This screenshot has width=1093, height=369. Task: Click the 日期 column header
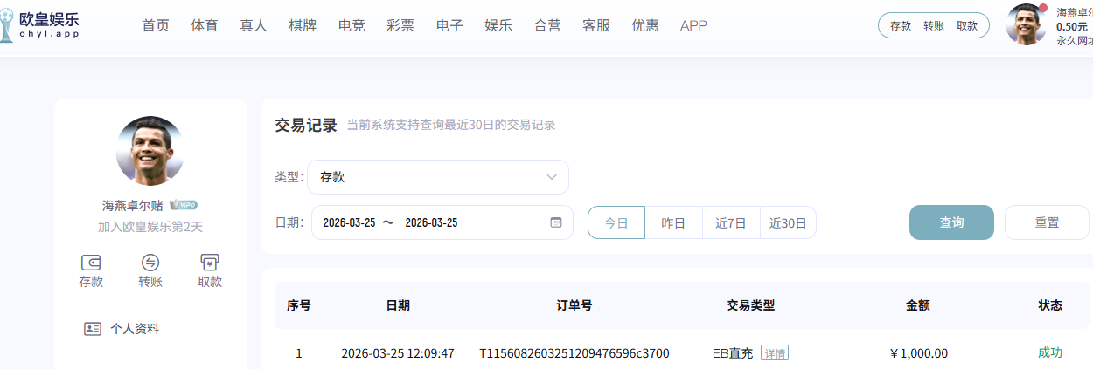pyautogui.click(x=398, y=305)
